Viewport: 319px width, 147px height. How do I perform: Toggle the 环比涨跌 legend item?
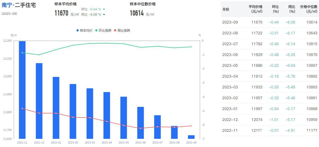[103, 30]
